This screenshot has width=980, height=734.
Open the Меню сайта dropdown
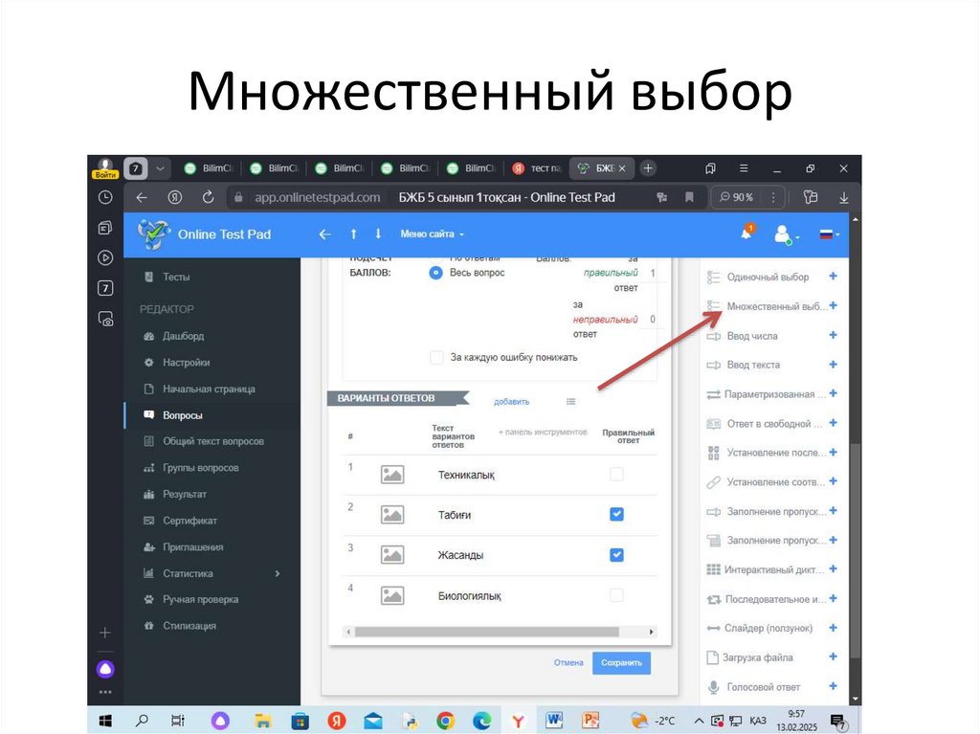click(432, 234)
